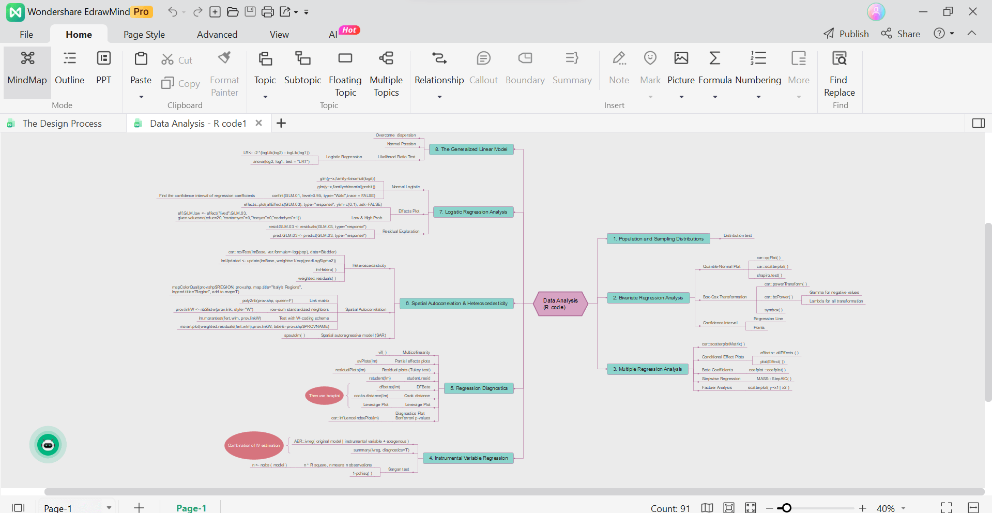Add a Summary
Image resolution: width=992 pixels, height=513 pixels.
[572, 67]
